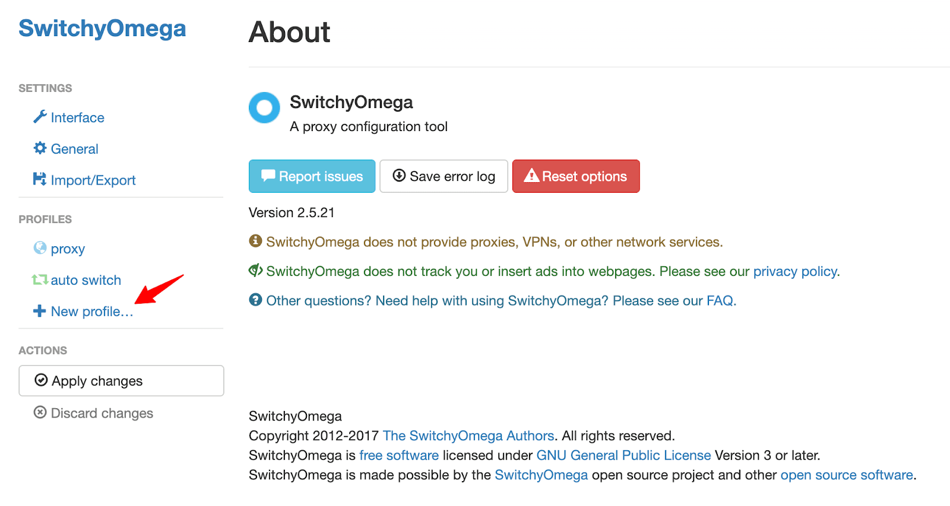Follow the GNU General Public License link

[623, 456]
